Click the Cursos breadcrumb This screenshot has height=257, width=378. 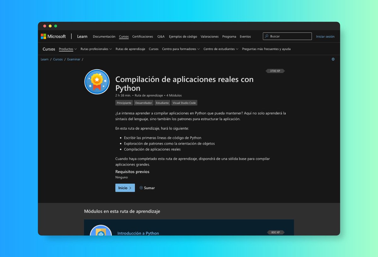click(x=58, y=59)
